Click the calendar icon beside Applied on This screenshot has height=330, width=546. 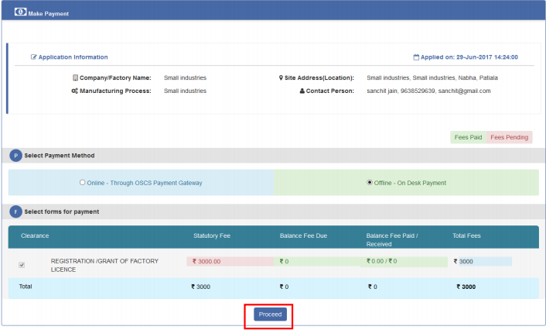[x=416, y=57]
